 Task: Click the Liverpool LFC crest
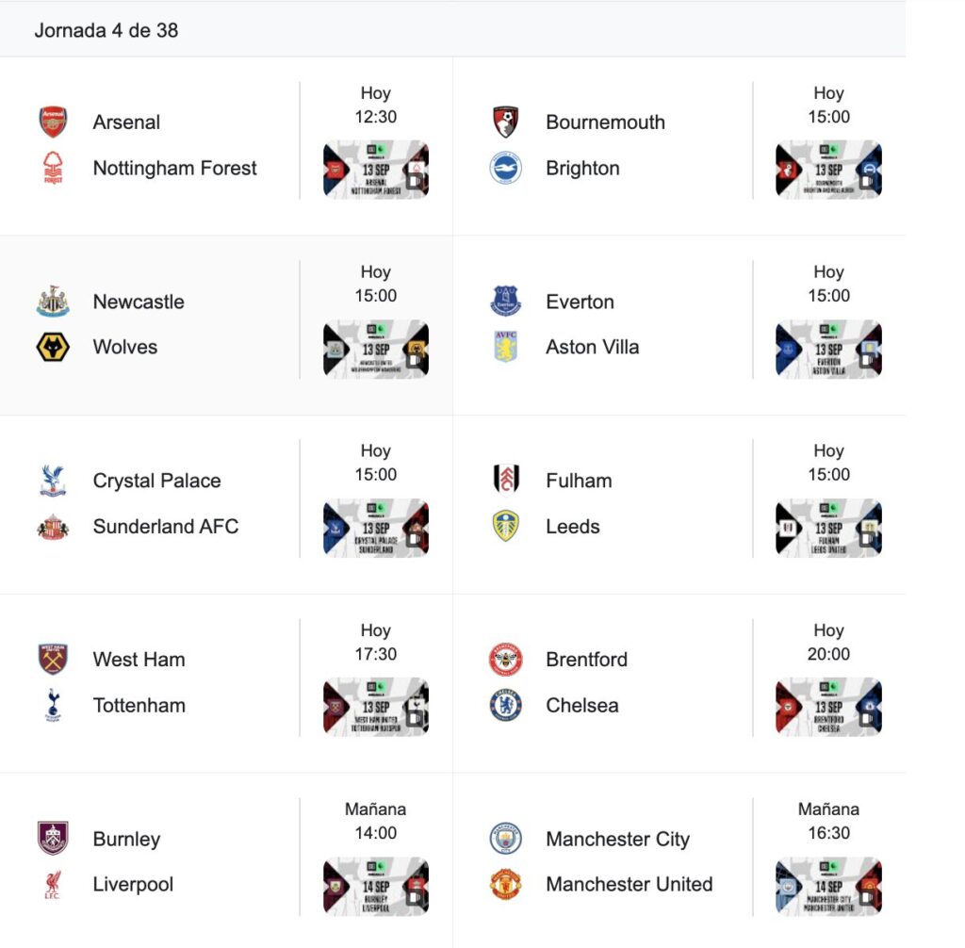pyautogui.click(x=53, y=885)
